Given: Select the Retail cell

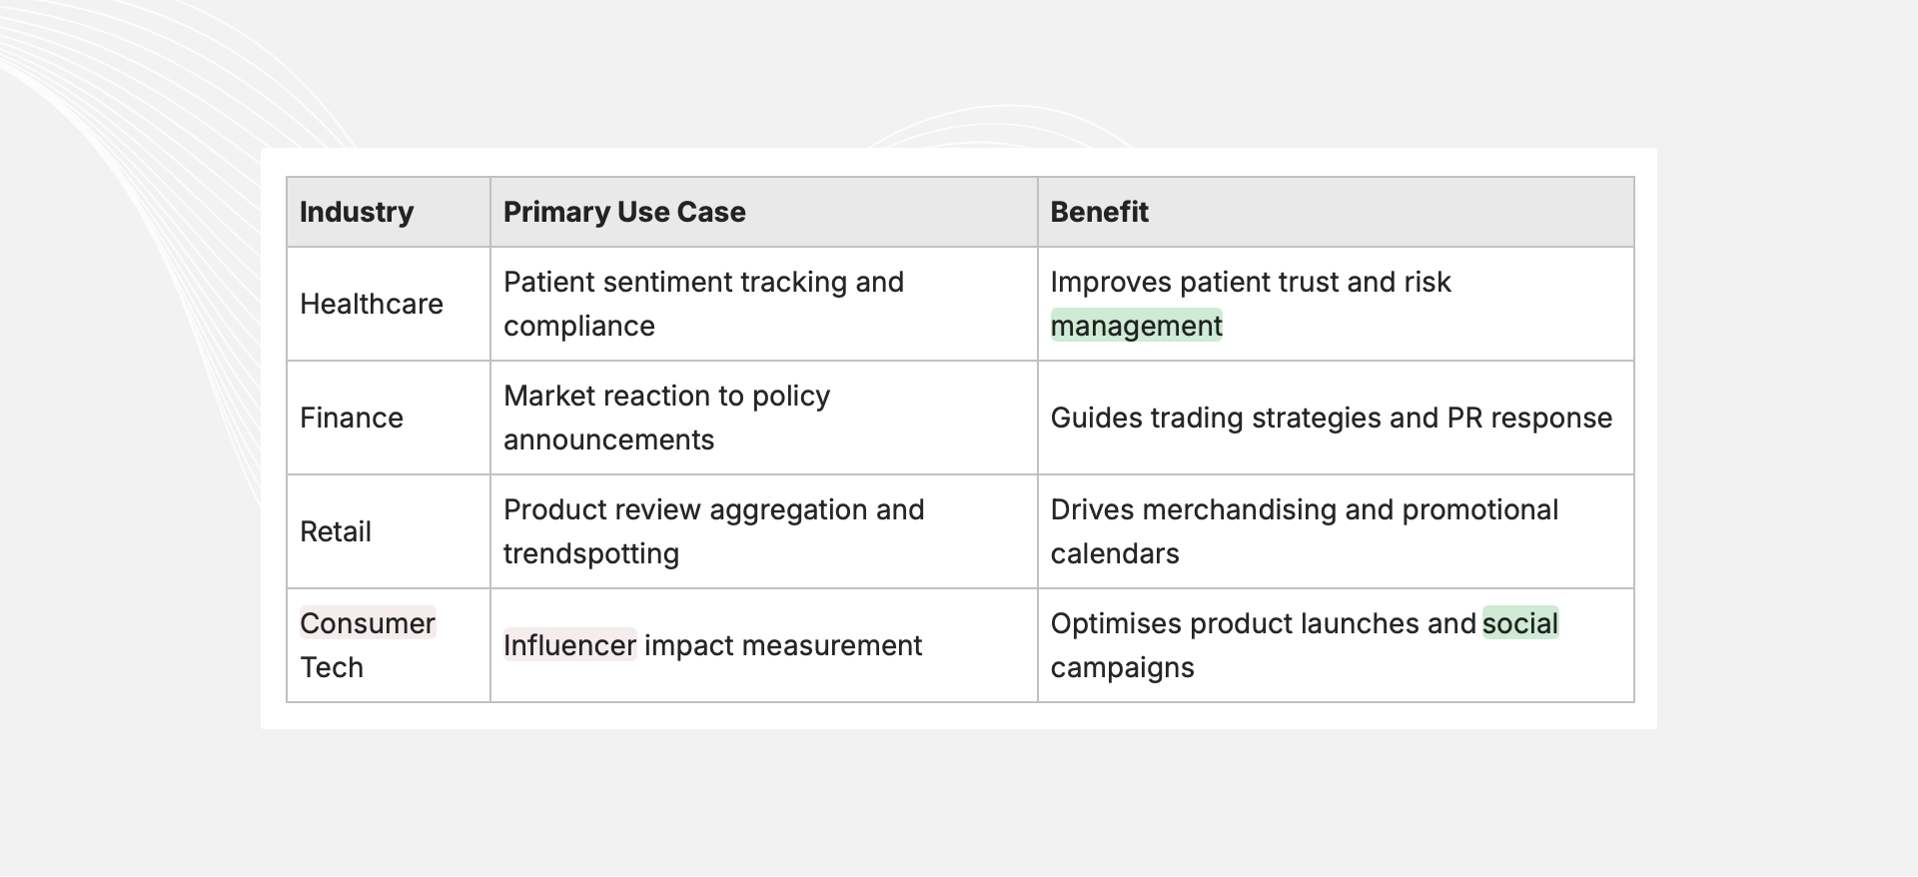Looking at the screenshot, I should pyautogui.click(x=336, y=531).
